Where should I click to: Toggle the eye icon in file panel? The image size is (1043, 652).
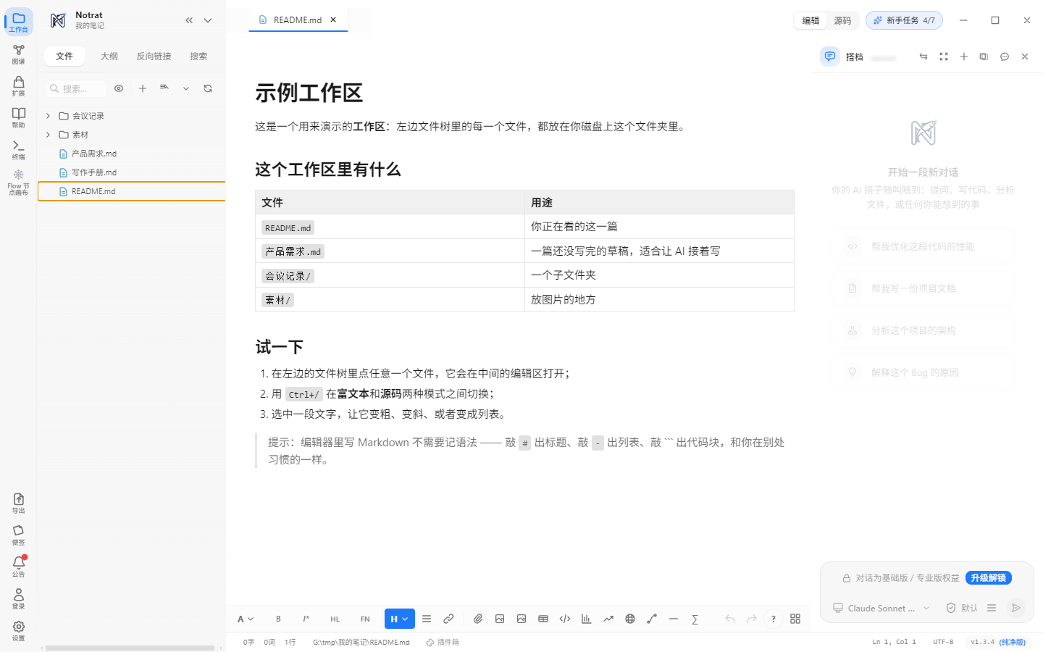(x=119, y=88)
